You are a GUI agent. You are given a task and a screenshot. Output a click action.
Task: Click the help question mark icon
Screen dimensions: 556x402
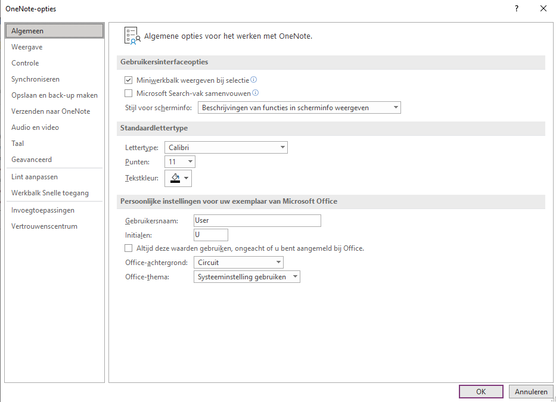click(x=517, y=8)
